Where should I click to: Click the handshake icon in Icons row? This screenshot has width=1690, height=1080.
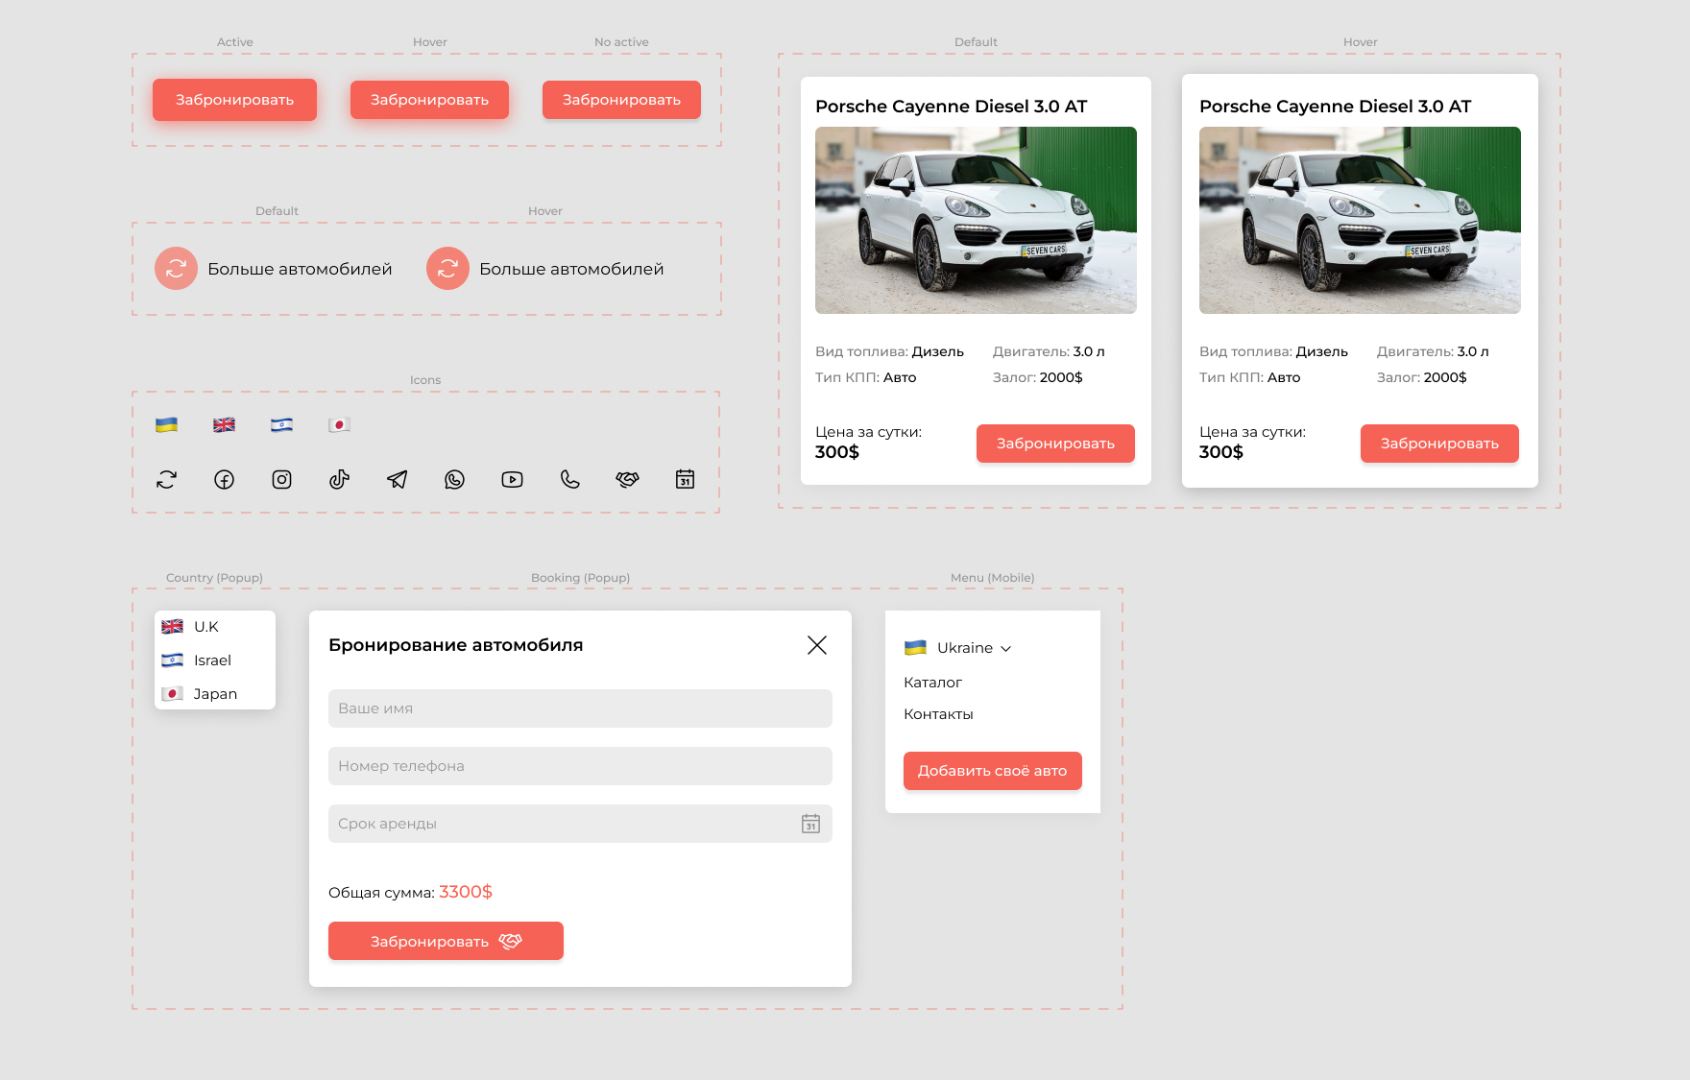point(627,479)
